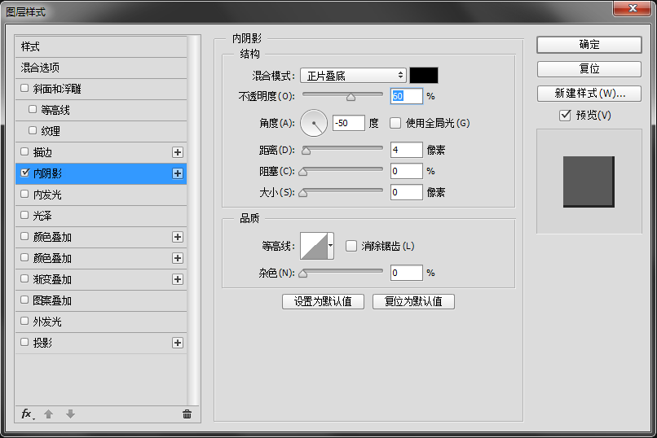Click the 新建样式(W)... button
This screenshot has width=657, height=438.
589,94
